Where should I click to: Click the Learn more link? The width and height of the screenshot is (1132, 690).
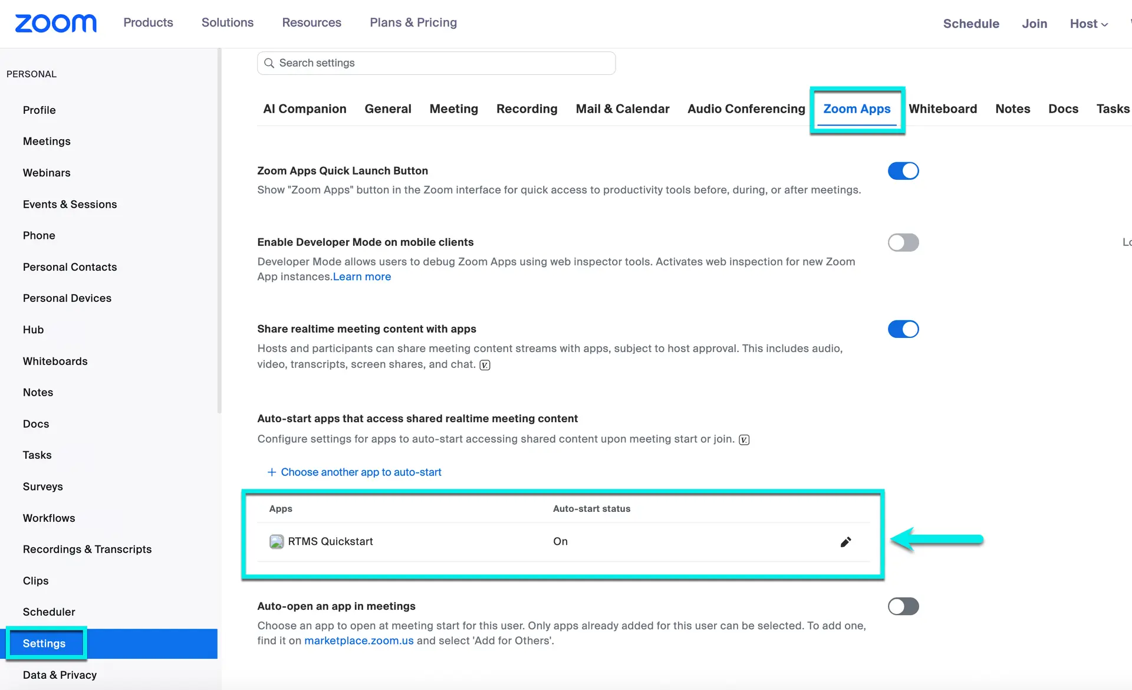pyautogui.click(x=361, y=277)
